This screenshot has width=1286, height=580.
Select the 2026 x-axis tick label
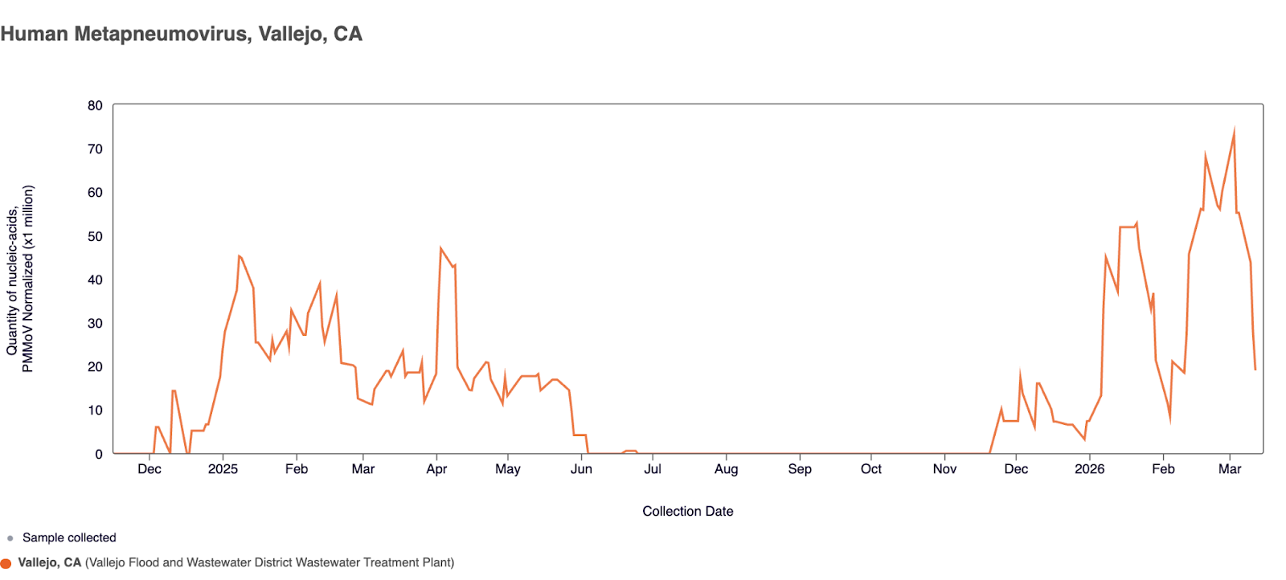pos(1089,469)
